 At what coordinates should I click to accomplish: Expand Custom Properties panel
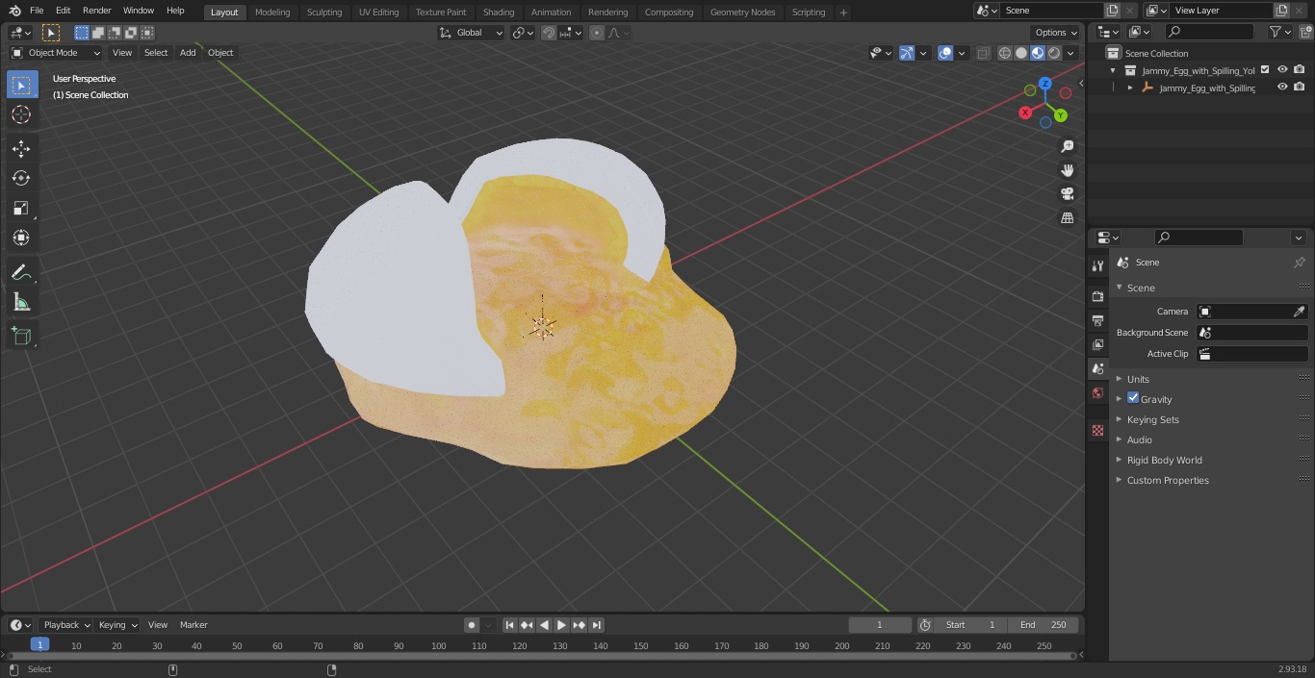[x=1167, y=480]
